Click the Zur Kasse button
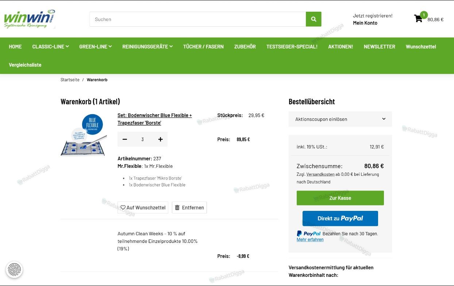 point(340,198)
